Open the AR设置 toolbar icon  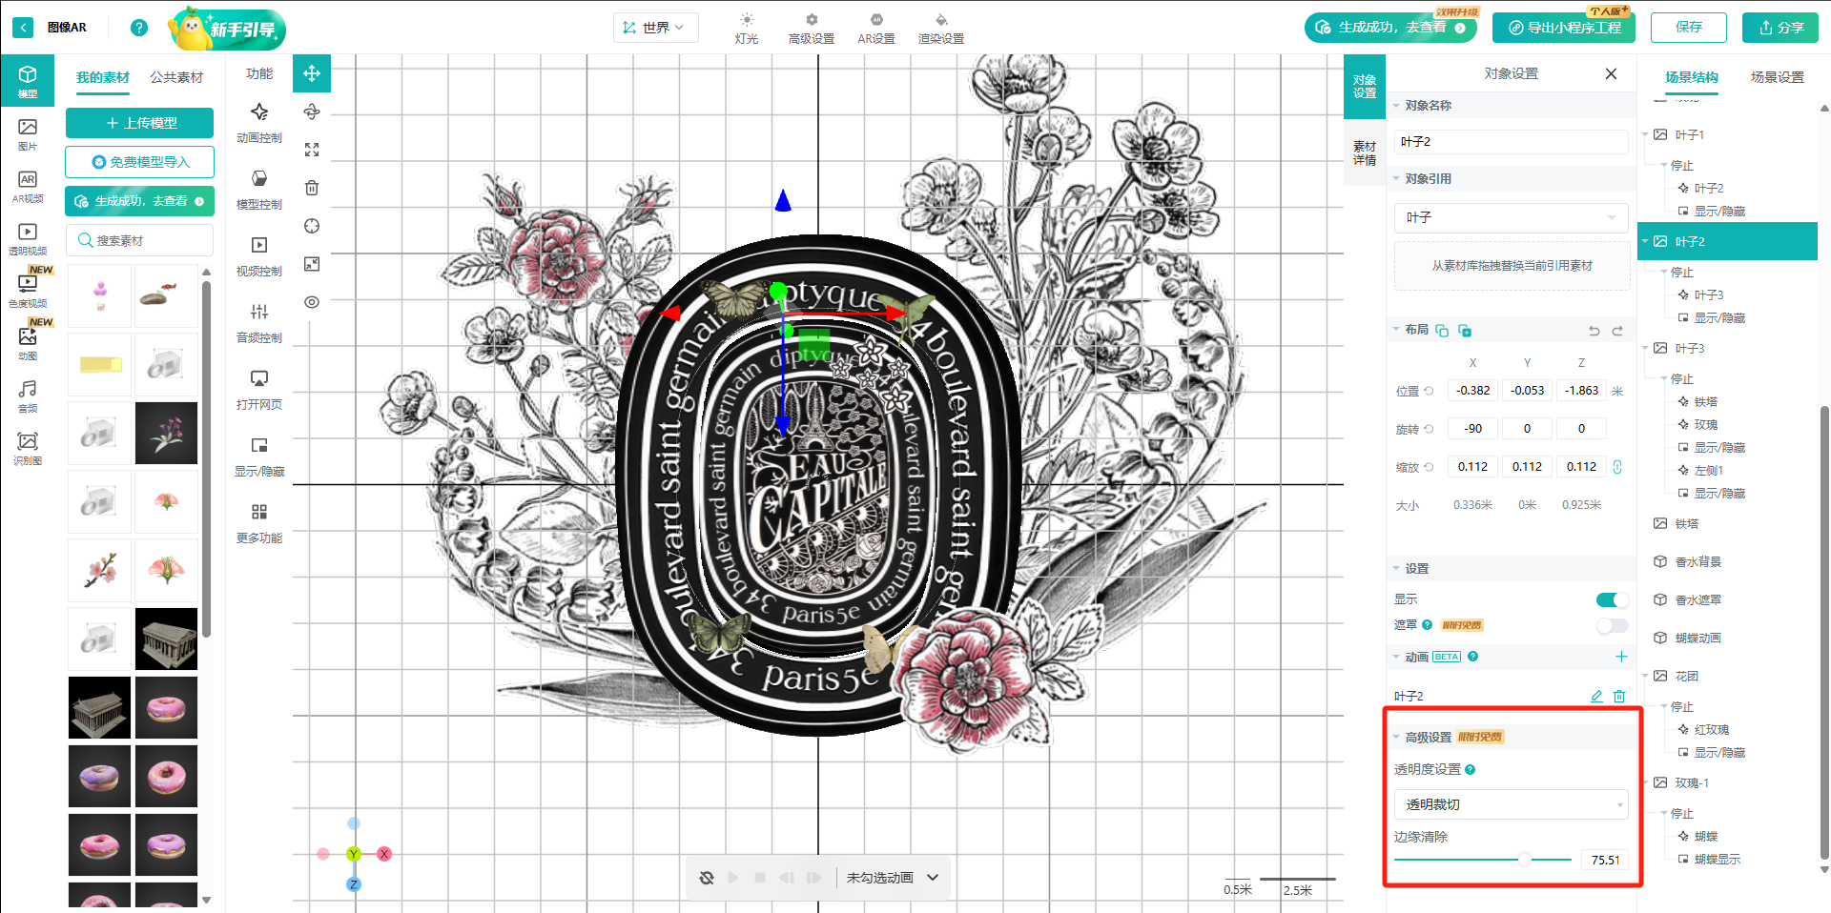(875, 28)
